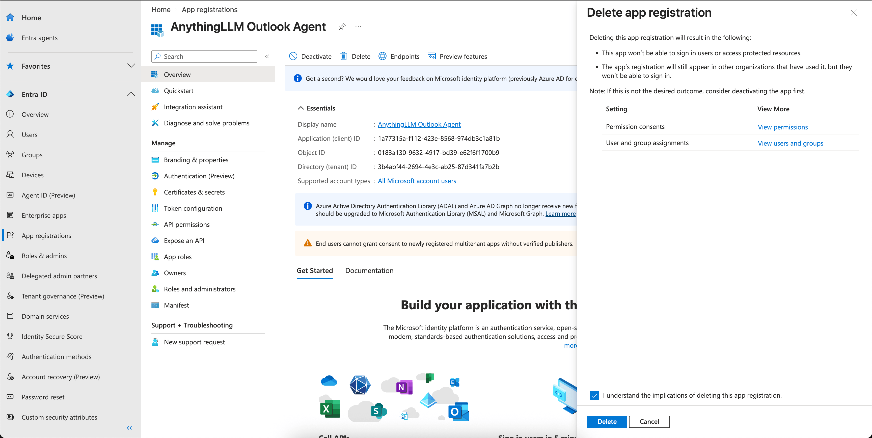
Task: Uncheck the delete implications acknowledgment
Action: (x=594, y=395)
